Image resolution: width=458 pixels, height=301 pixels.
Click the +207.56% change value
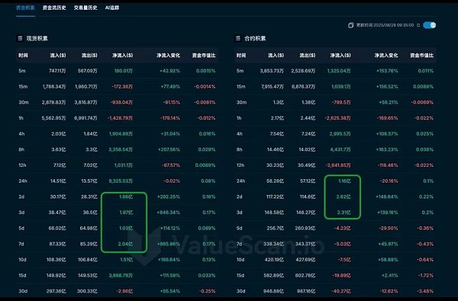169,149
